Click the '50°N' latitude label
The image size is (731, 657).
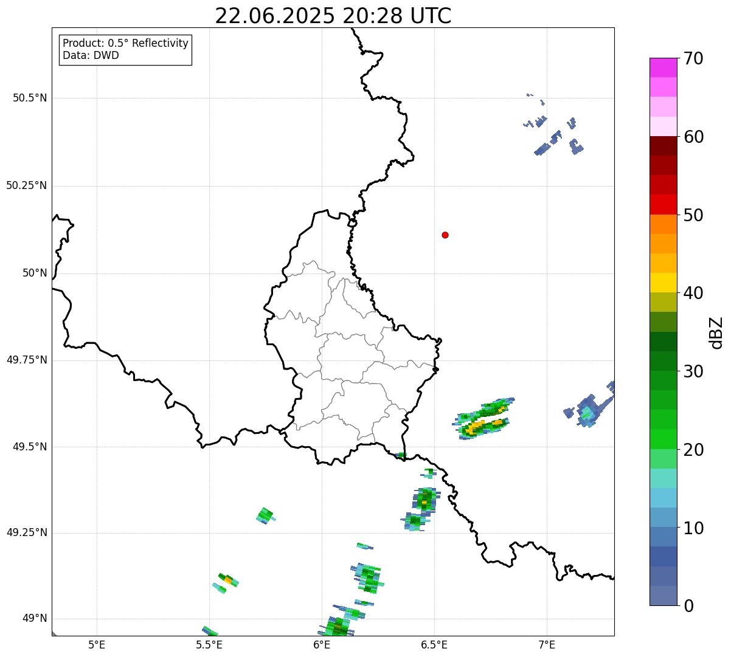coord(35,273)
